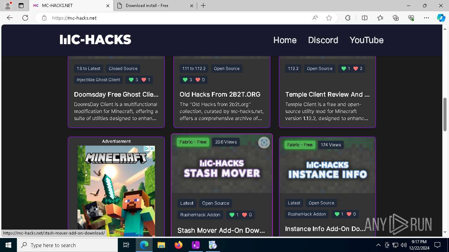Click Fabric - Free badge on Stash Mover
The height and width of the screenshot is (252, 449).
193,142
